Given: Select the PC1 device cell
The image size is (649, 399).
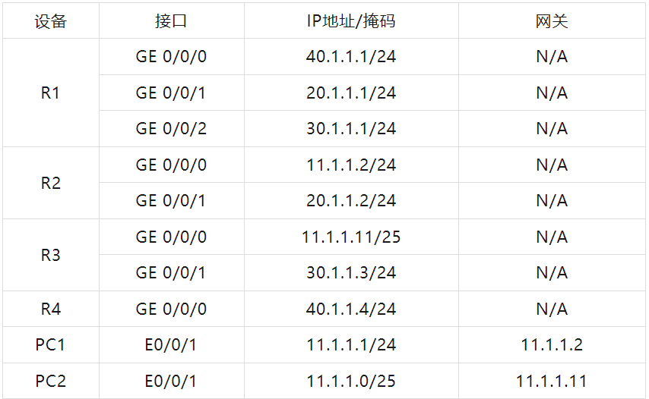Looking at the screenshot, I should (x=50, y=345).
